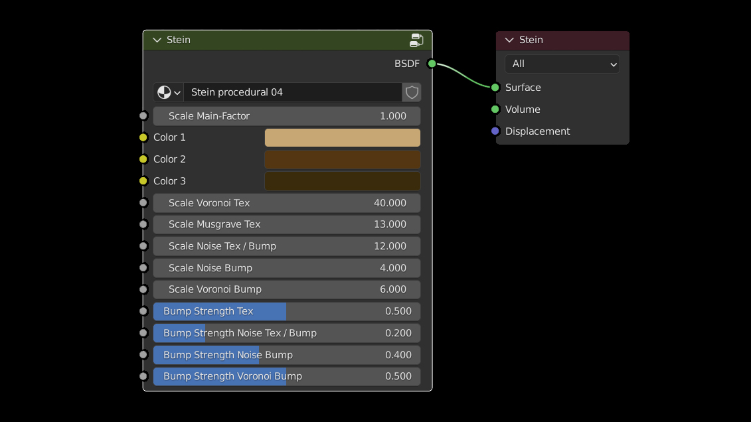The image size is (751, 422).
Task: Click the Bump Strength Noise Bump slider
Action: (x=287, y=355)
